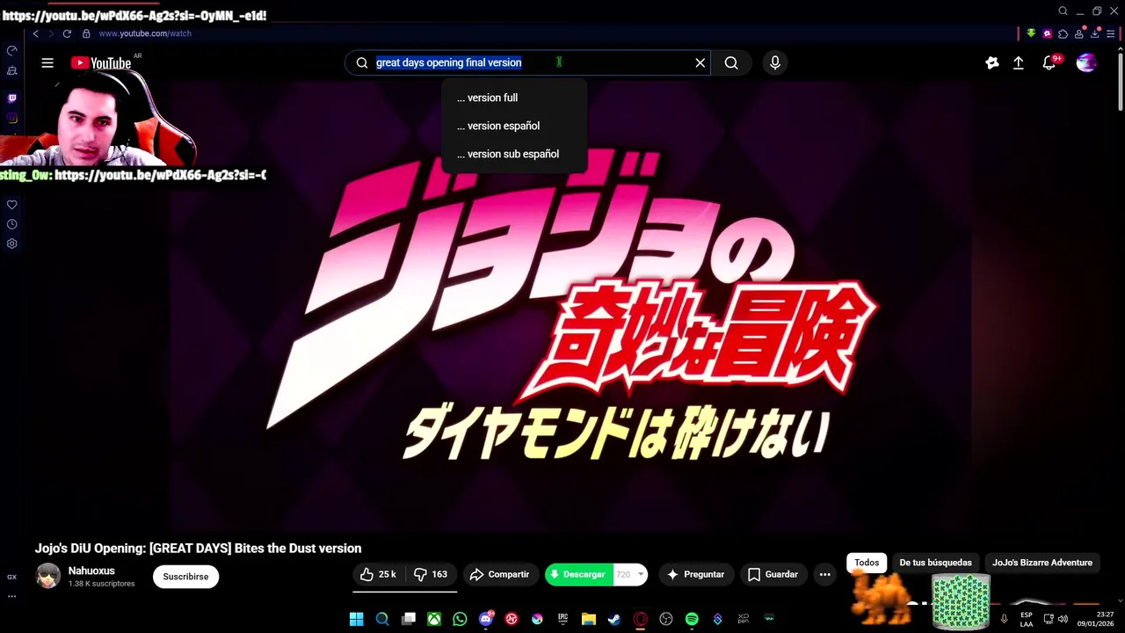Screen dimensions: 1125x633
Task: Click the green download extension arrow
Action: point(1031,33)
